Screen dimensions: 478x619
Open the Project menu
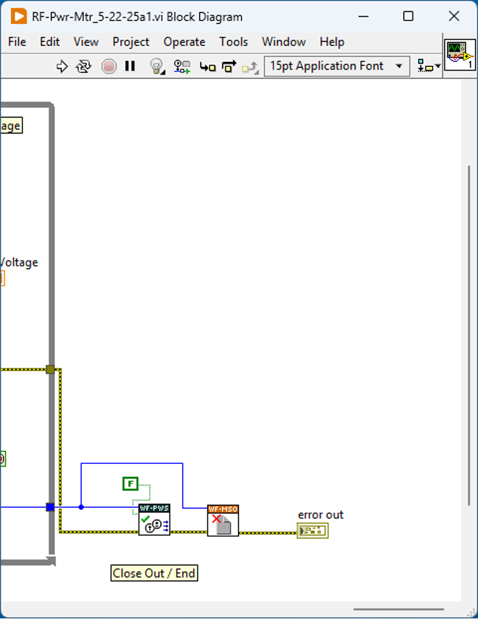(x=131, y=42)
